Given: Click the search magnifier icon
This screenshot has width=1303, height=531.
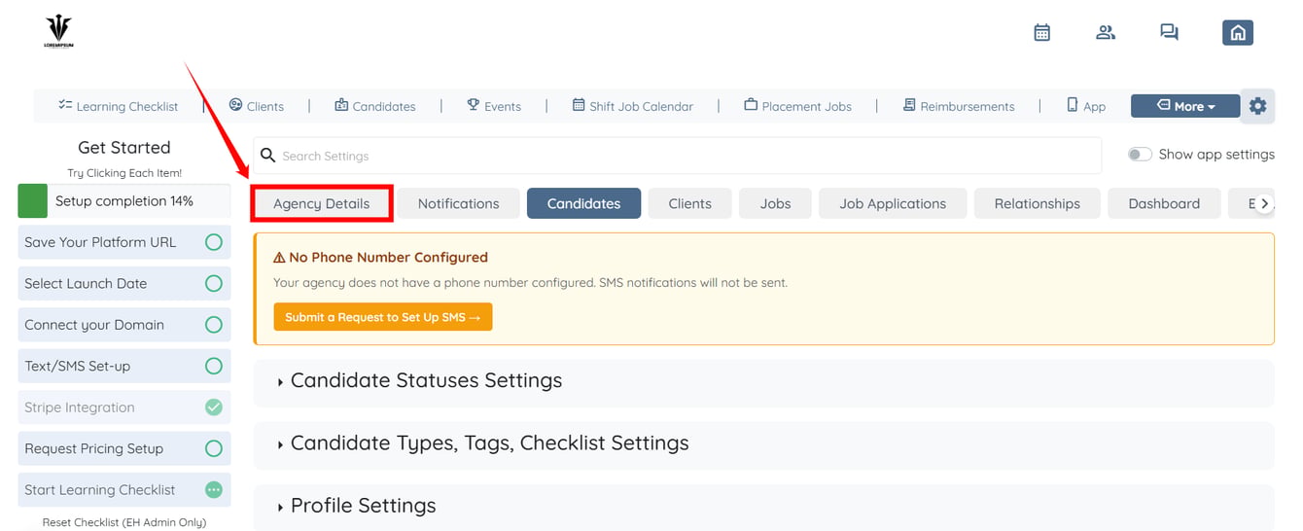Looking at the screenshot, I should click(268, 156).
